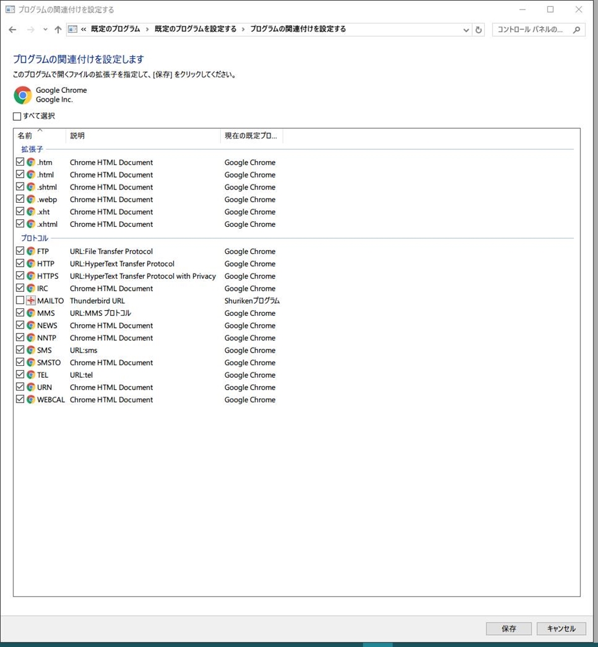Click the Chrome icon in the .webp row
The image size is (598, 647).
(31, 199)
